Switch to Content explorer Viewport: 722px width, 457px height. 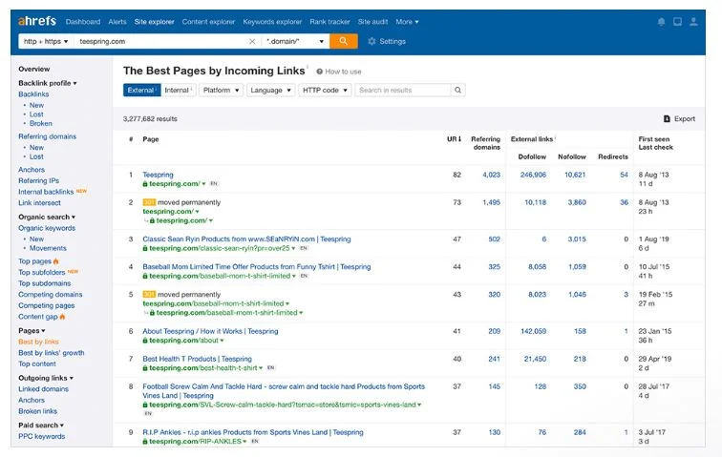tap(208, 22)
